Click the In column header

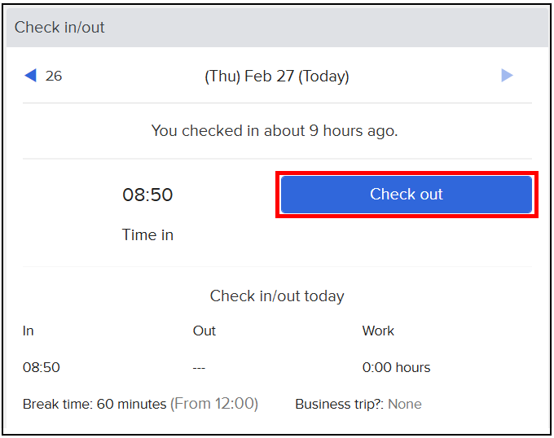[x=29, y=331]
